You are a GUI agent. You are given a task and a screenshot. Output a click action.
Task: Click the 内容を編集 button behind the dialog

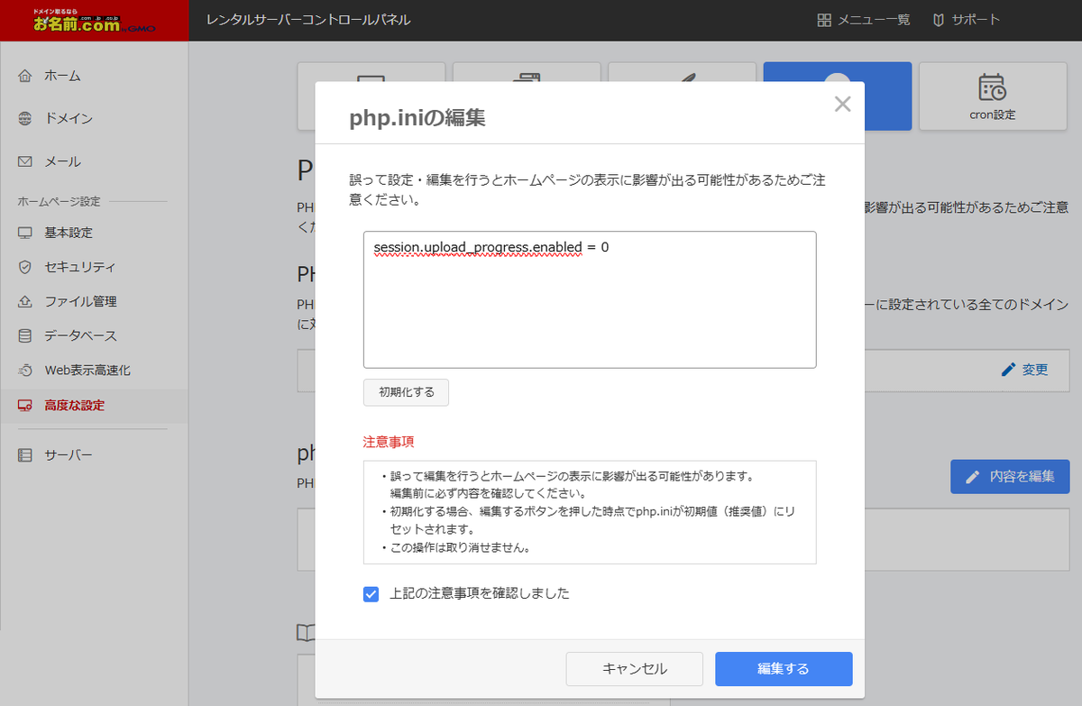coord(1010,476)
